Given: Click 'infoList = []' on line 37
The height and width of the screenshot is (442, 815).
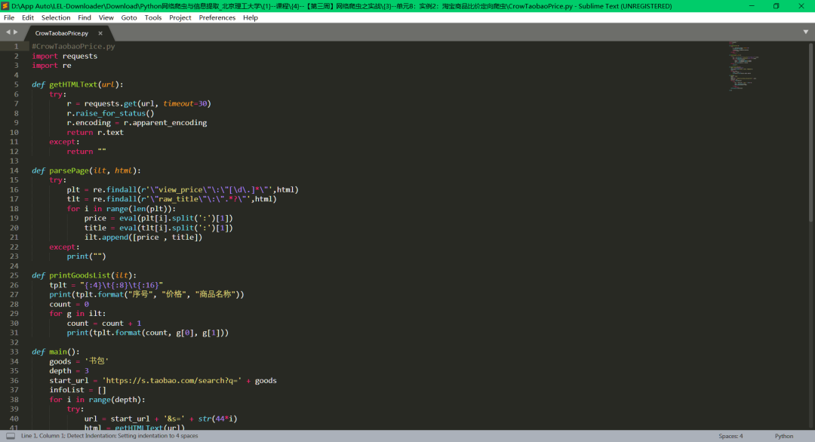Looking at the screenshot, I should click(78, 390).
